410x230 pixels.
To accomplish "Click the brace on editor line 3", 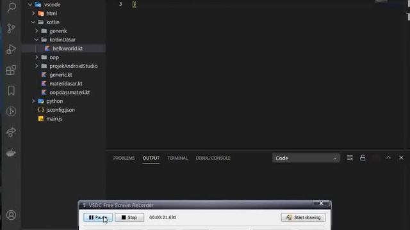I will point(134,4).
